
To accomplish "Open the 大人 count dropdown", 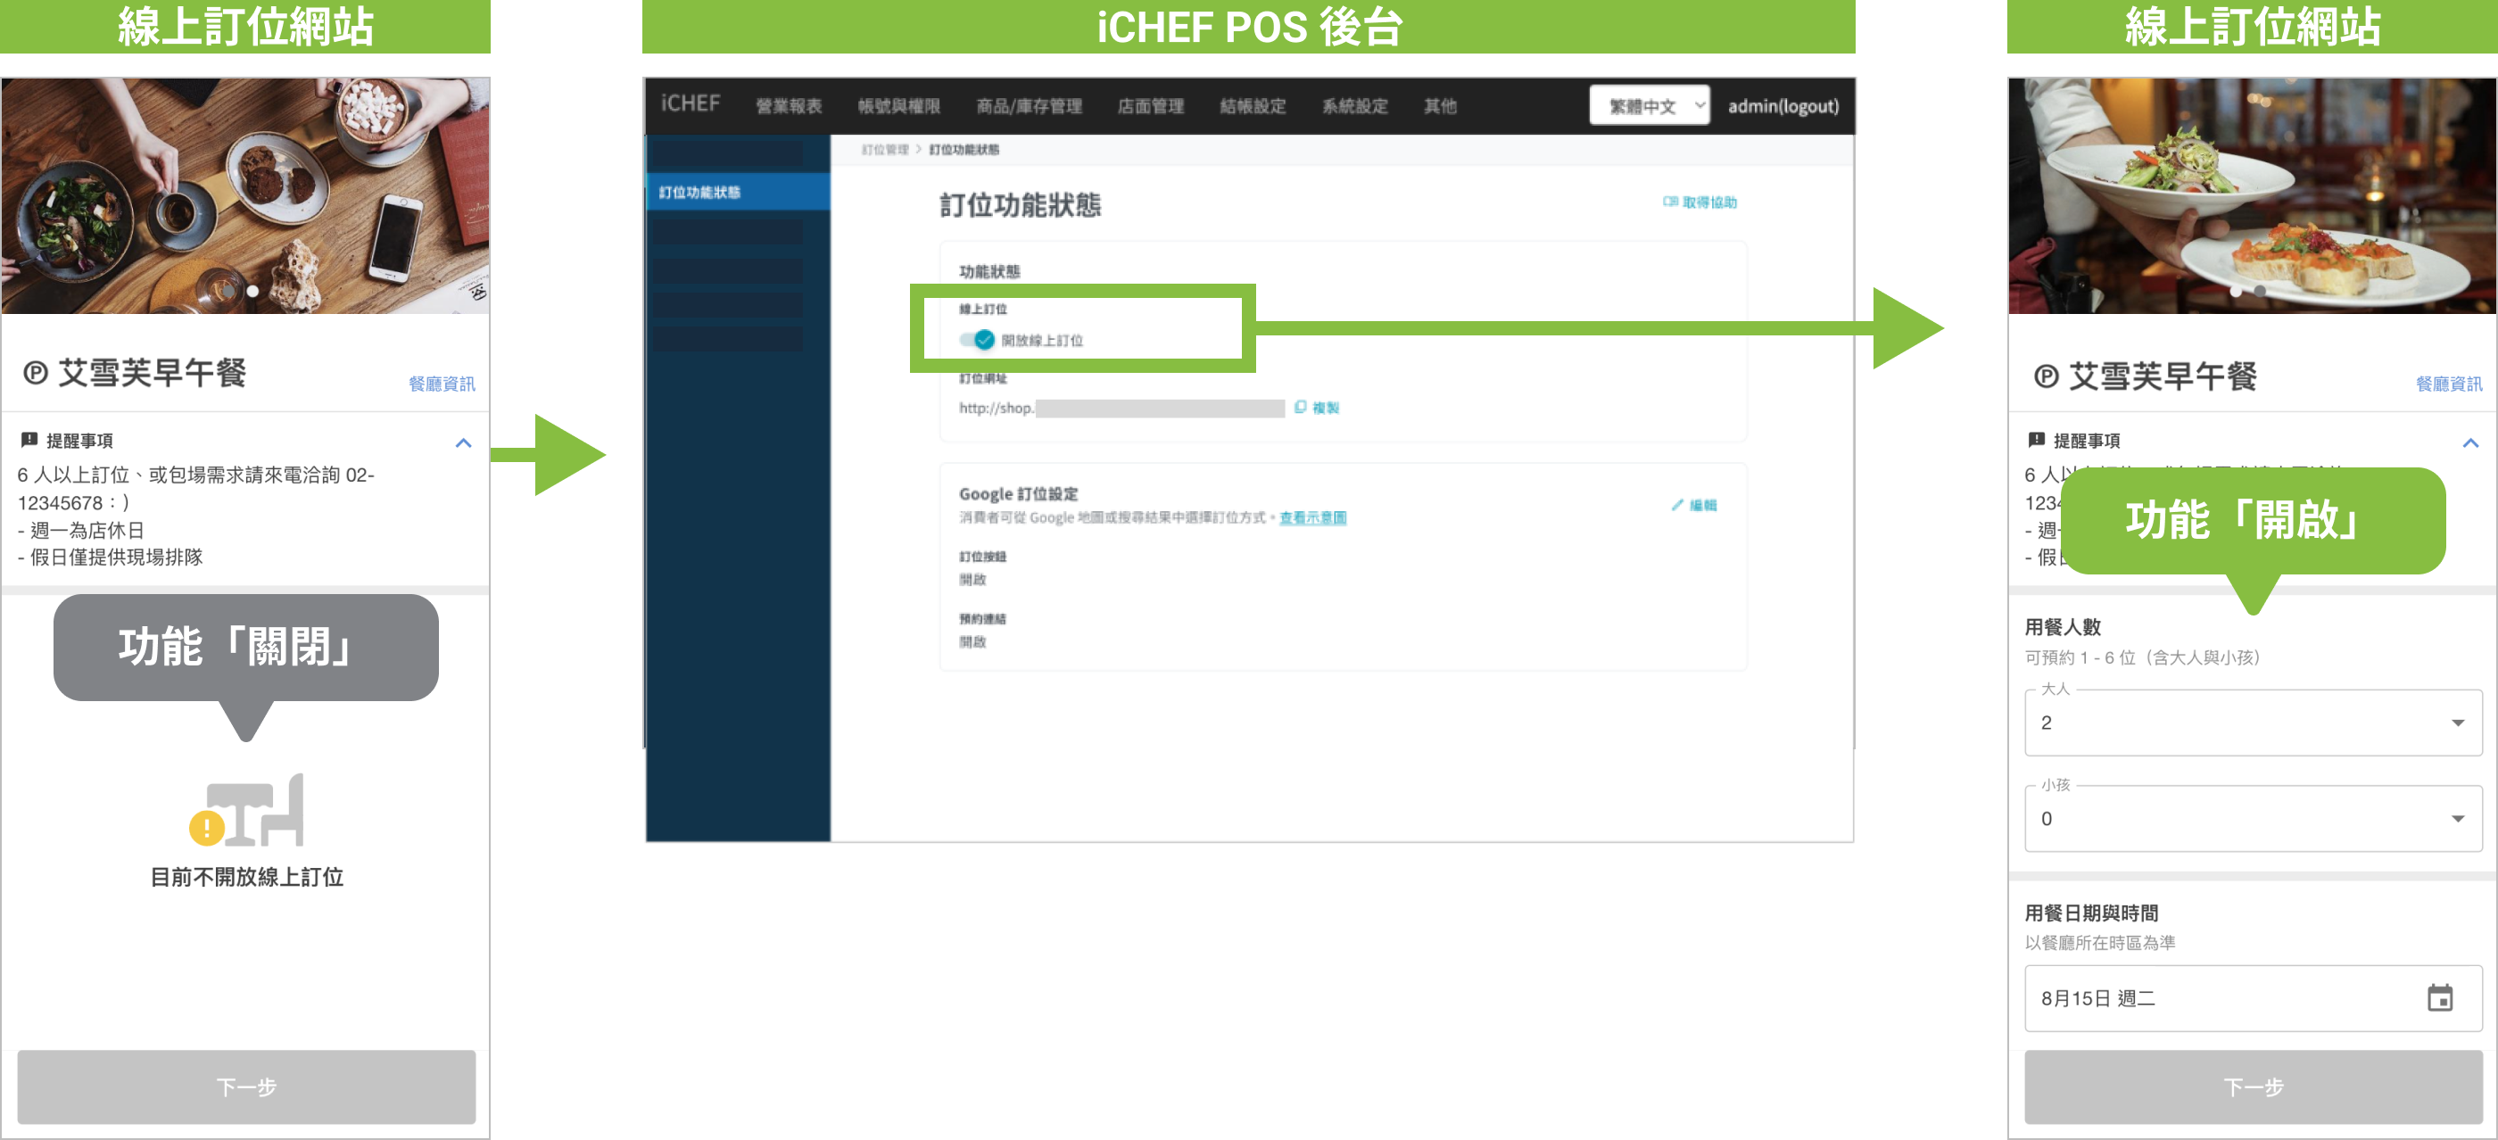I will click(2253, 723).
